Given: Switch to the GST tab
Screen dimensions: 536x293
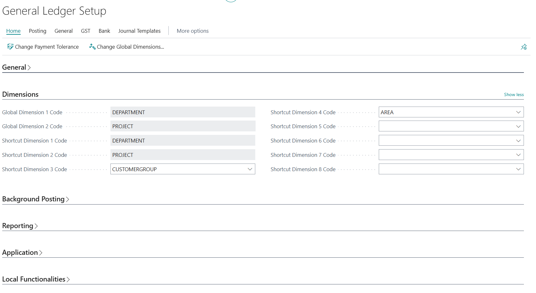Looking at the screenshot, I should [x=86, y=31].
